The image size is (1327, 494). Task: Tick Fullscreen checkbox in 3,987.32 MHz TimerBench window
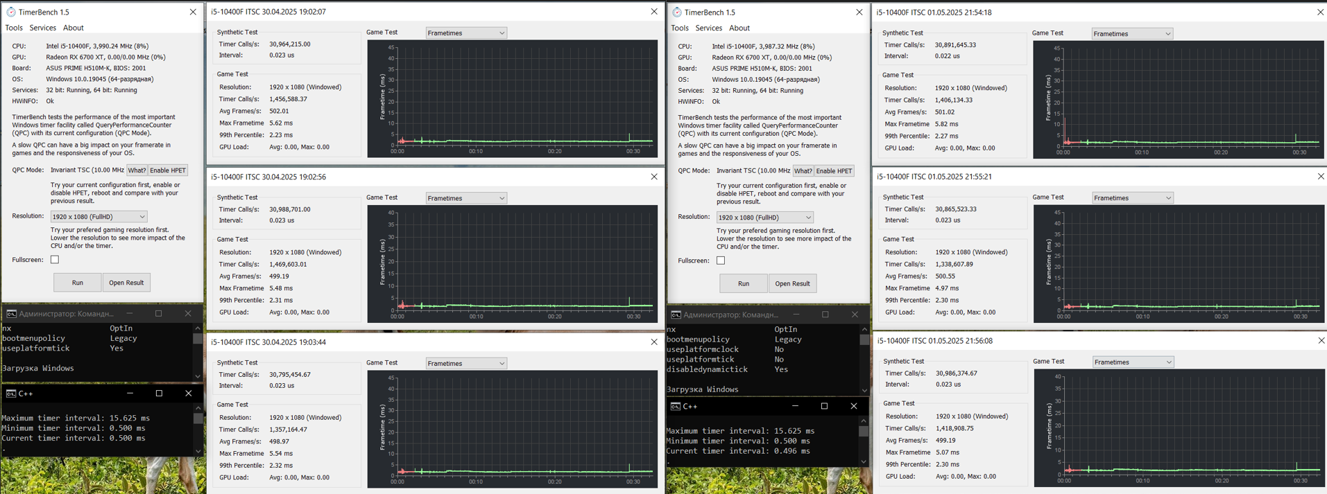pyautogui.click(x=721, y=261)
